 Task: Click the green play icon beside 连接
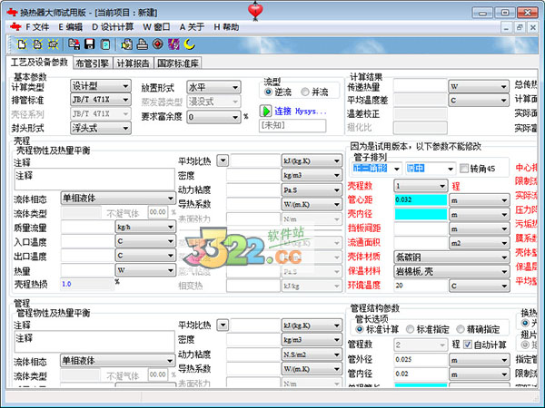tap(267, 111)
